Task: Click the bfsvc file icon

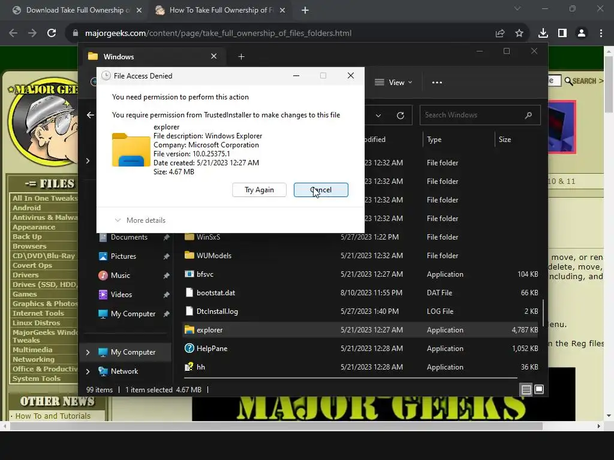Action: (x=189, y=274)
